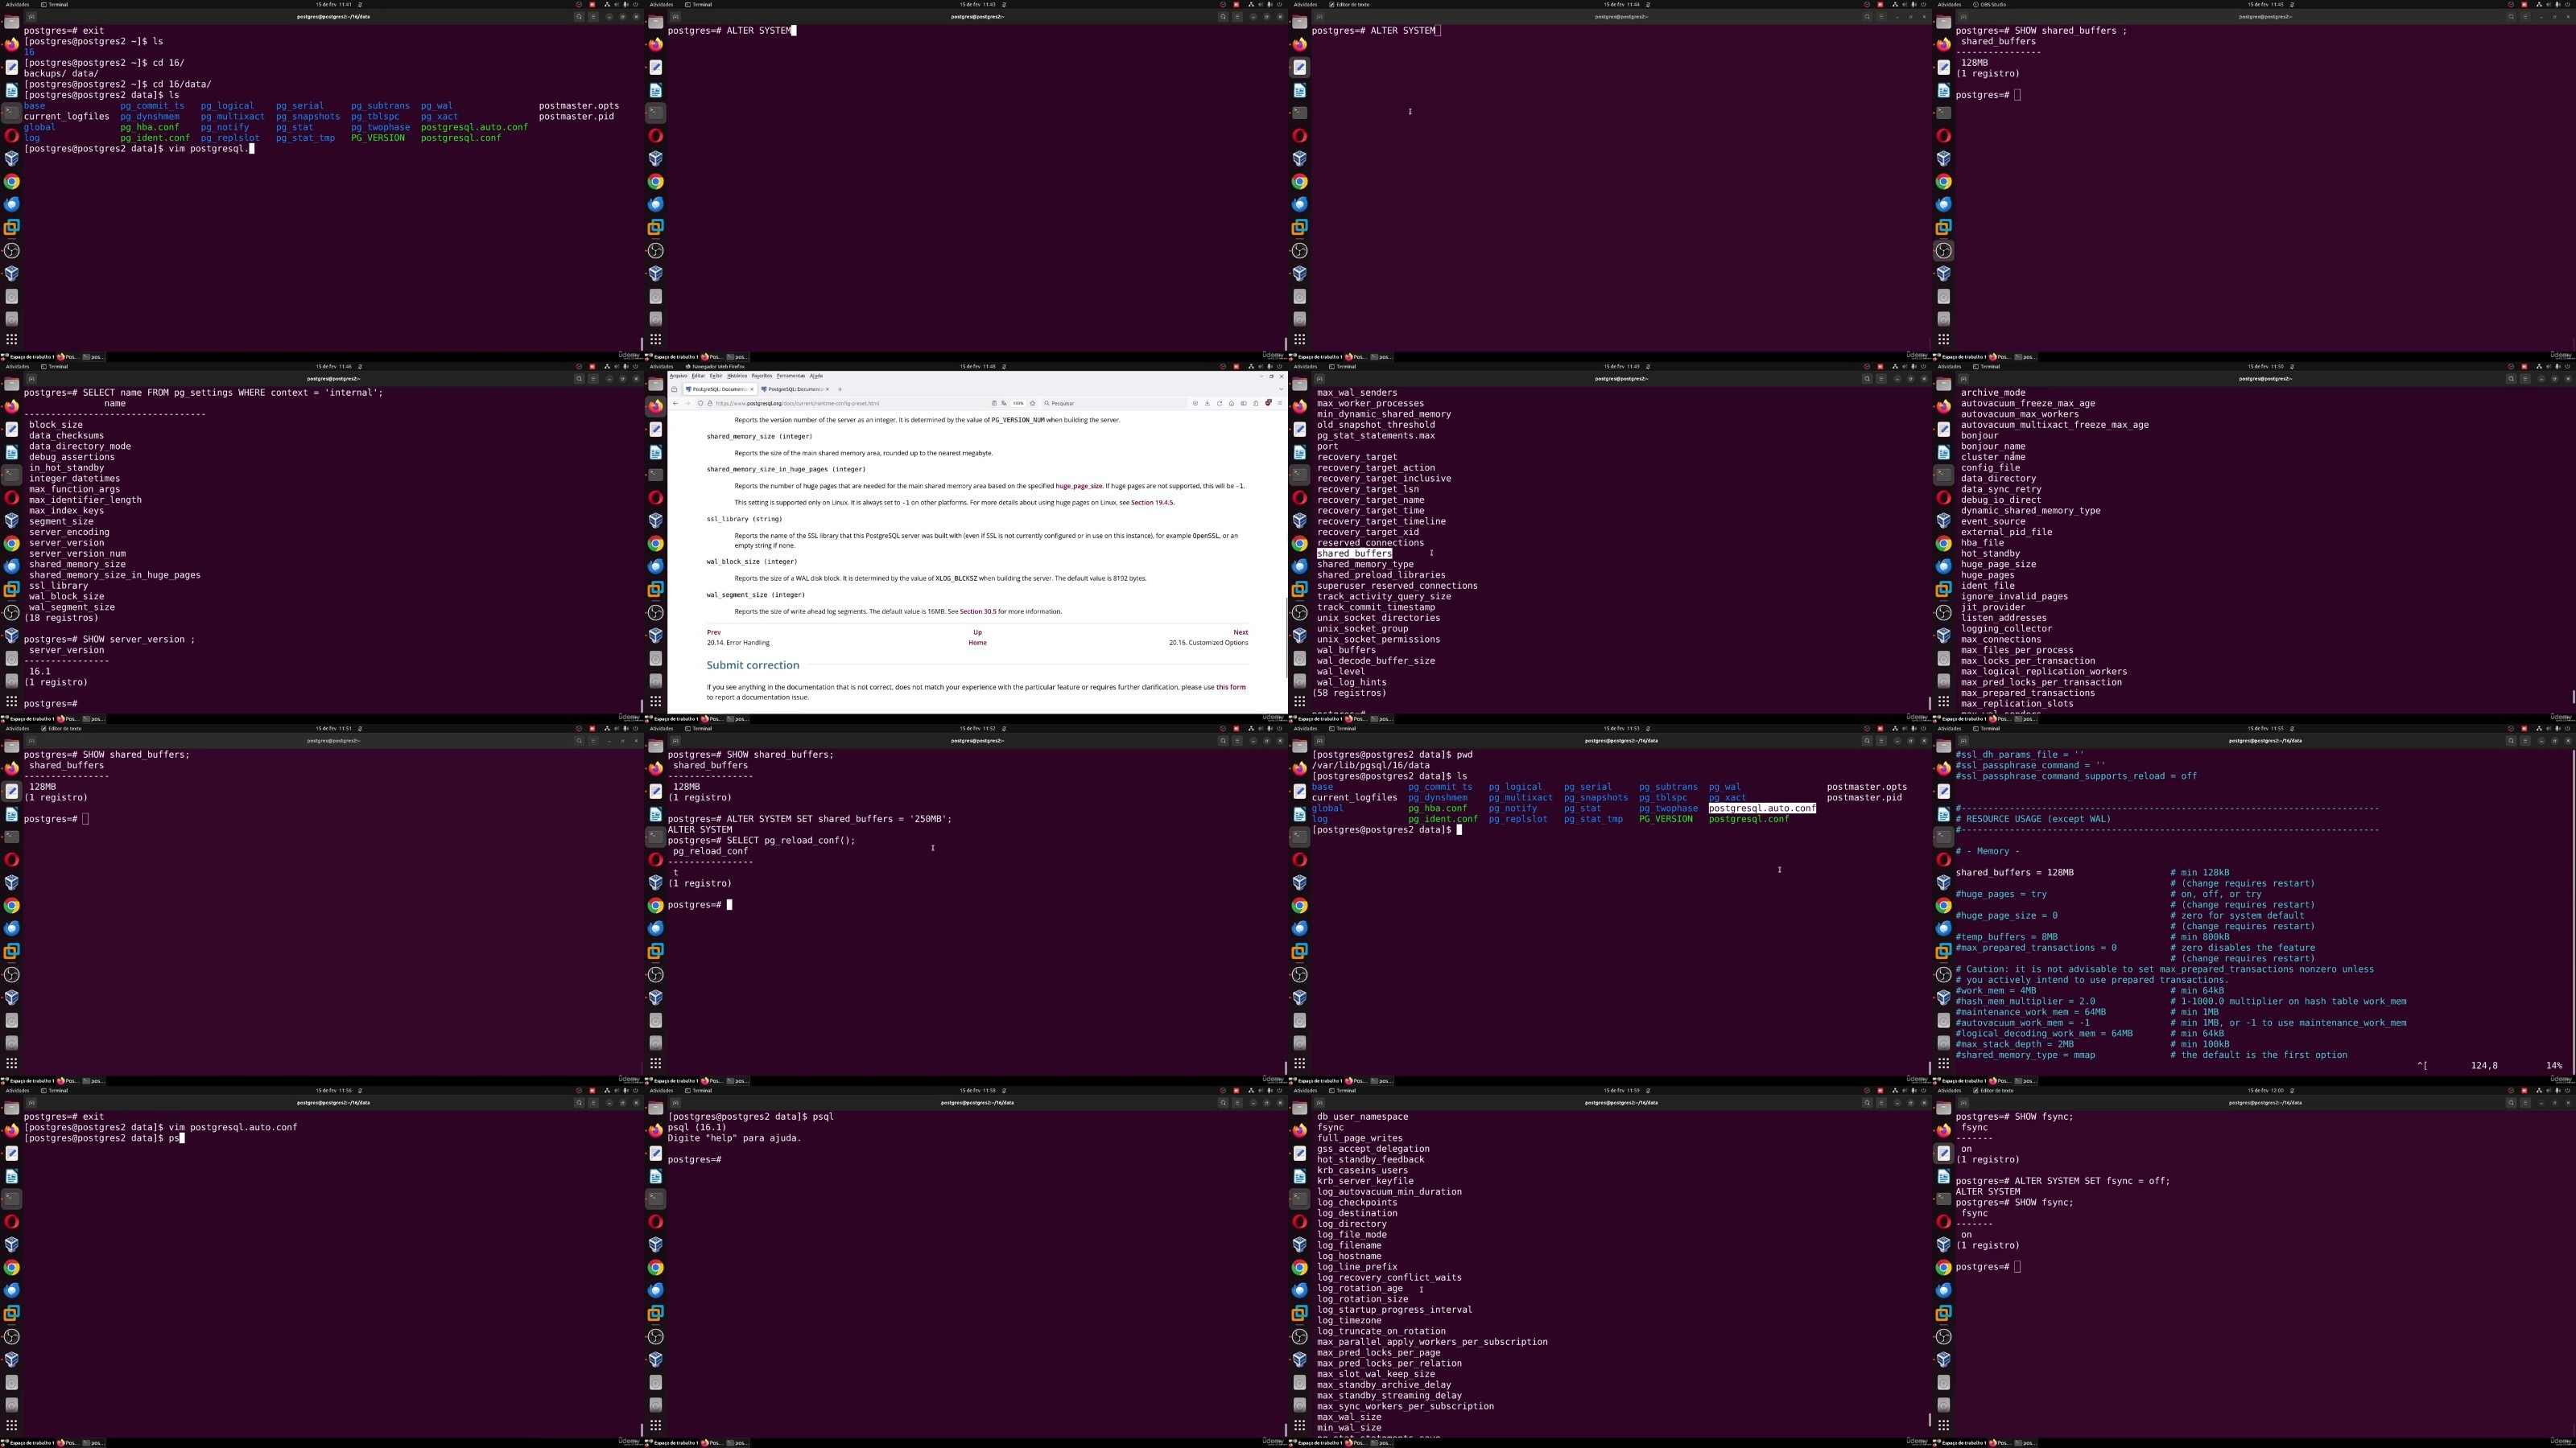Show applications grid in 11:41 screenshot dock

click(12, 339)
